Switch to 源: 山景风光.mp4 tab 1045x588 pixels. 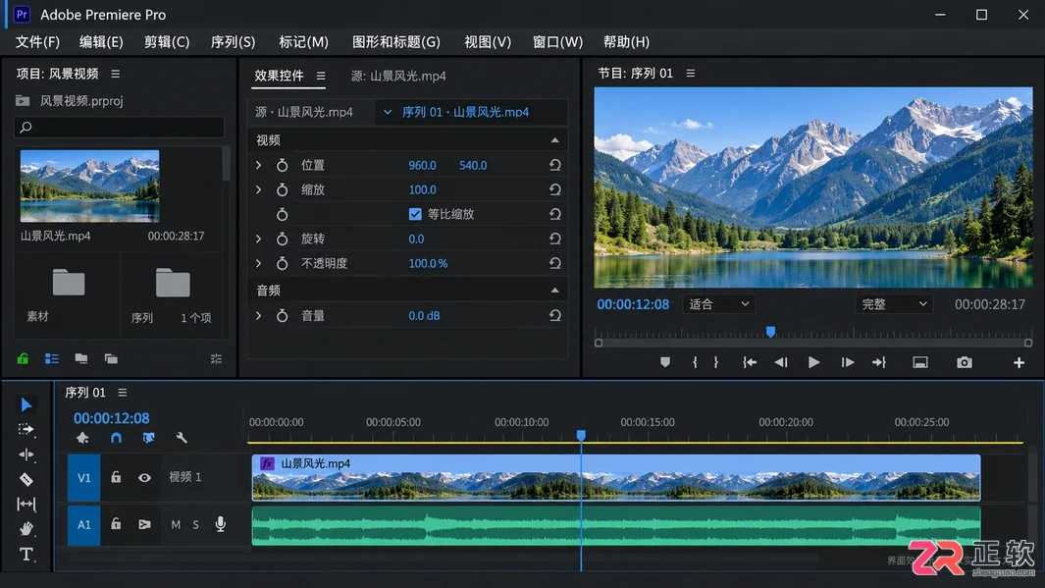(x=398, y=76)
